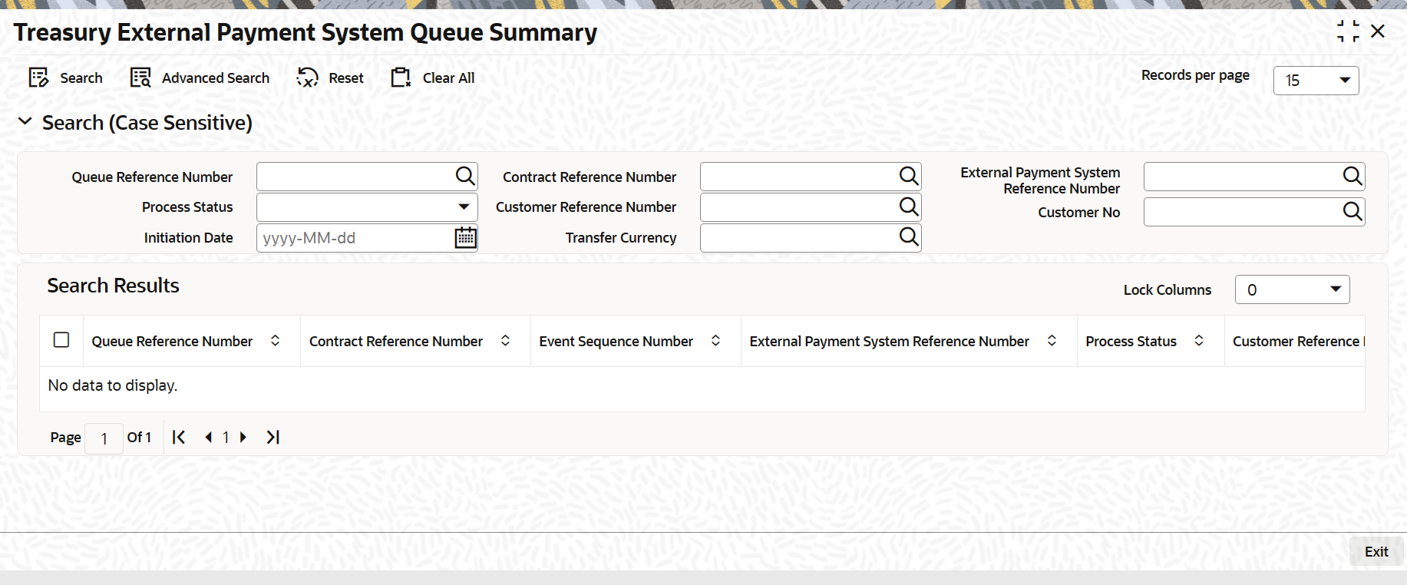Click the Page number input field
Viewport: 1407px width, 585px height.
tap(104, 438)
